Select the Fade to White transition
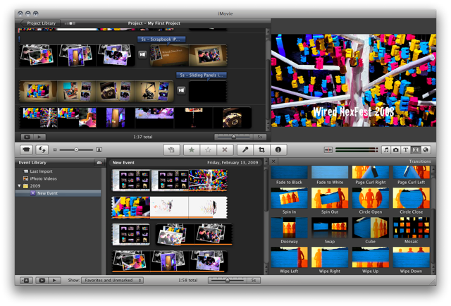Image resolution: width=451 pixels, height=306 pixels. (x=330, y=175)
